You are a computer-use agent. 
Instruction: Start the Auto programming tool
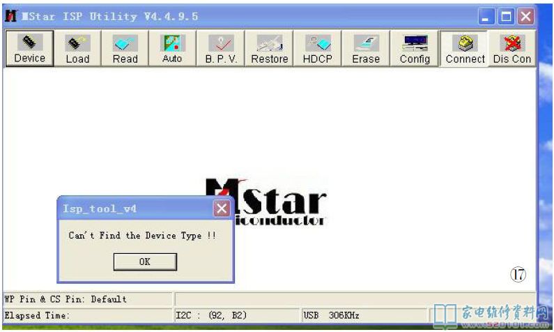click(172, 50)
